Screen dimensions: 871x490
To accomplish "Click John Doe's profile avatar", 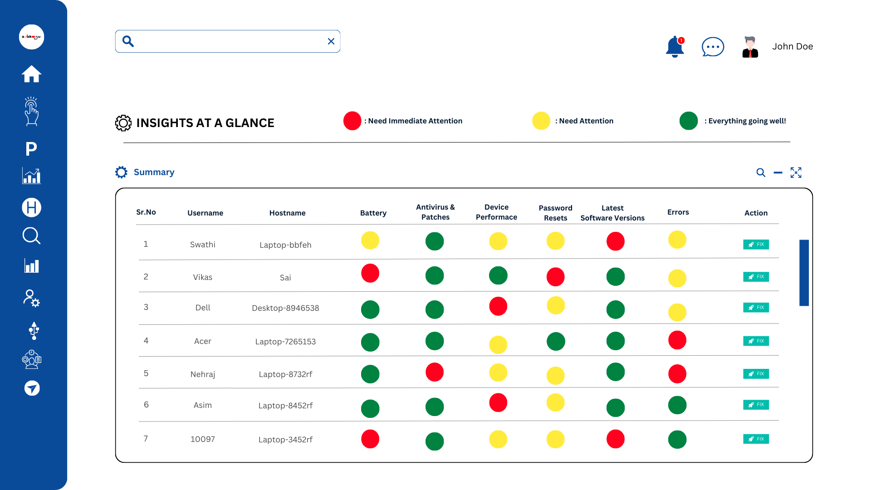I will 750,47.
